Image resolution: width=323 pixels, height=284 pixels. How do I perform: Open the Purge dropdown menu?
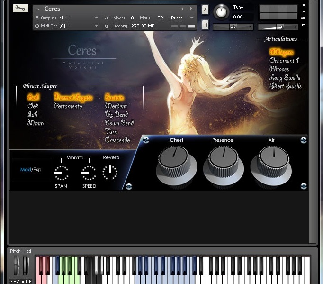click(192, 18)
